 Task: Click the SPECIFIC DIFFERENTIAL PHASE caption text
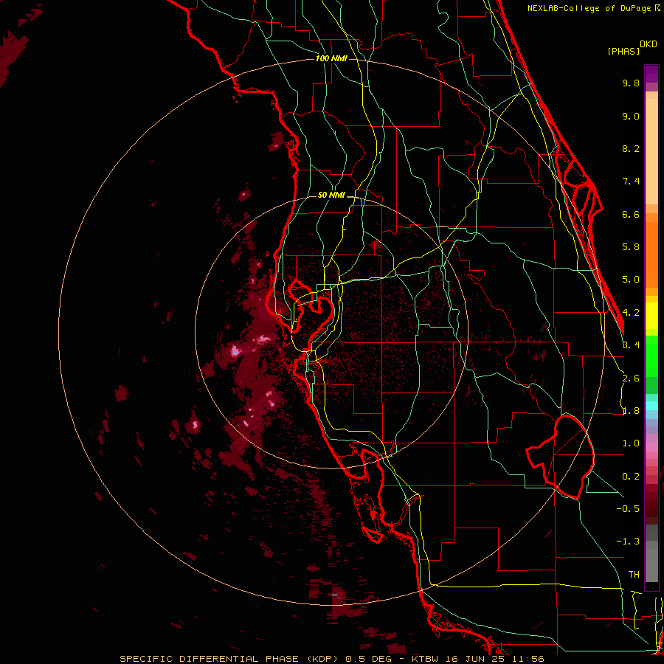click(210, 659)
